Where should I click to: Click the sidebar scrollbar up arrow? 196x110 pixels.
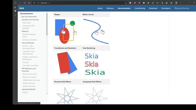[47, 13]
